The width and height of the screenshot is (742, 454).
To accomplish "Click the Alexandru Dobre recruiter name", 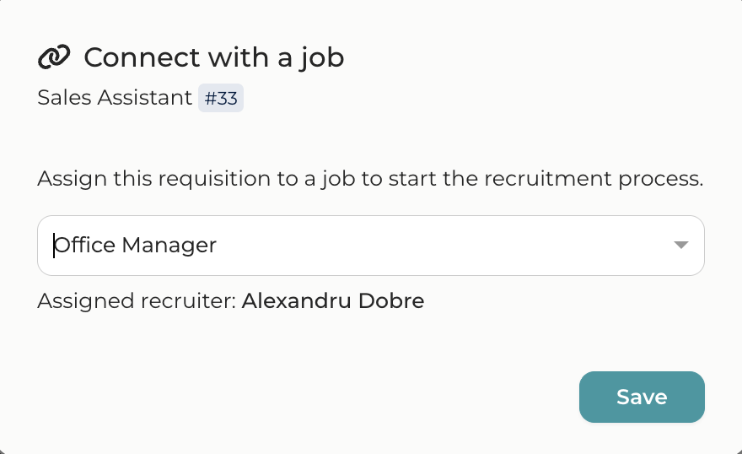I will pyautogui.click(x=332, y=300).
